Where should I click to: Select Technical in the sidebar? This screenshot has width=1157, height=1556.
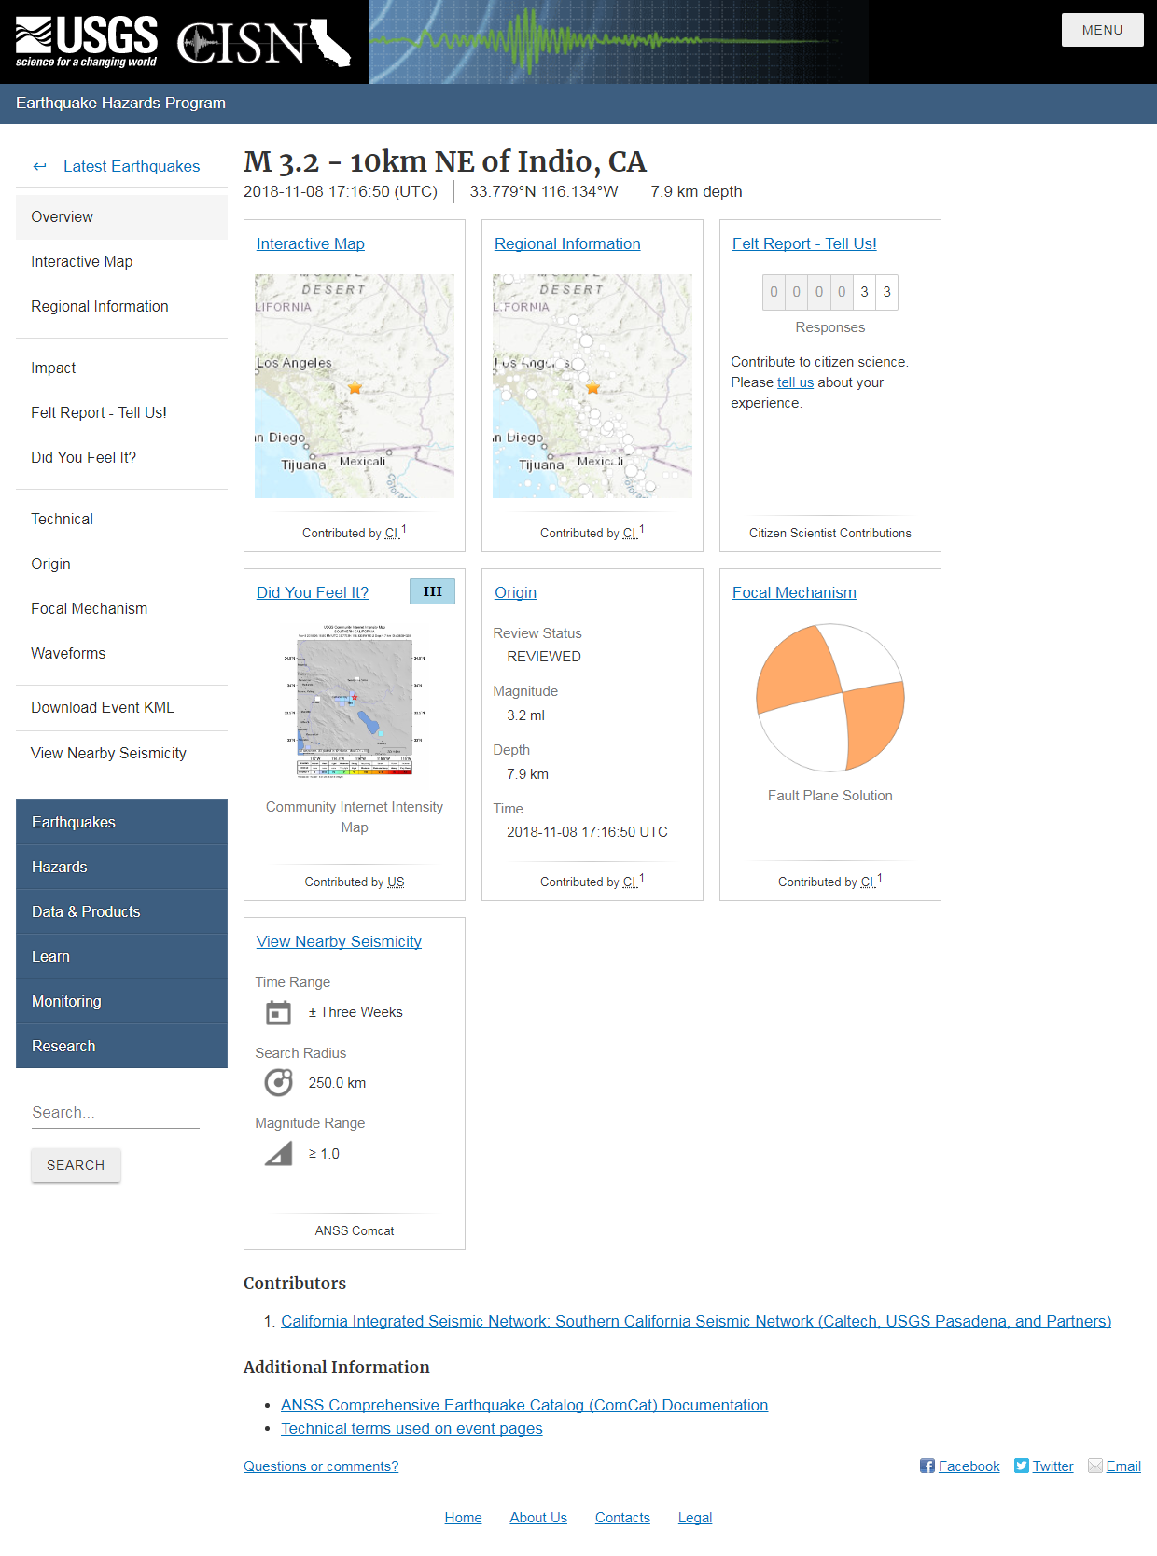click(121, 519)
